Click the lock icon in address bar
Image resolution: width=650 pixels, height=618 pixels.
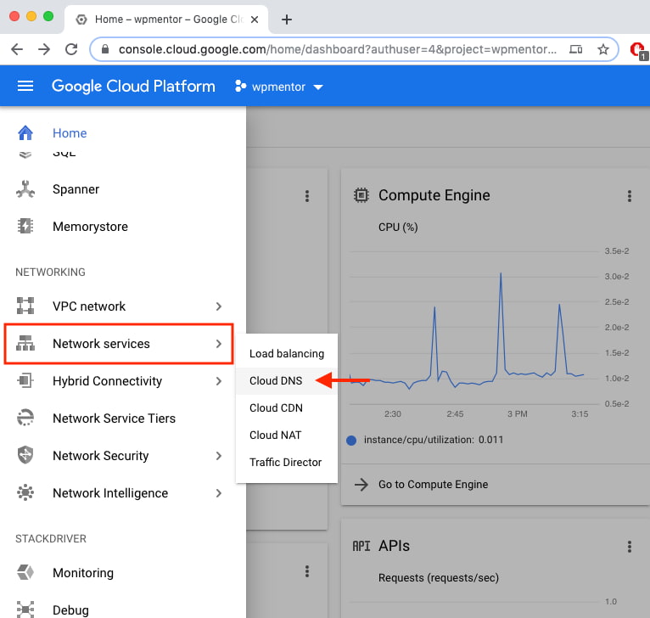pos(105,49)
